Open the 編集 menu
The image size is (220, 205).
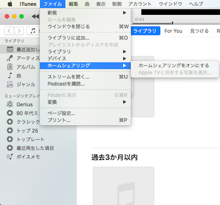point(74,4)
